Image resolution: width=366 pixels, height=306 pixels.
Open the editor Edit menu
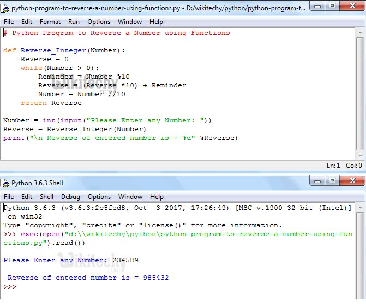[27, 22]
